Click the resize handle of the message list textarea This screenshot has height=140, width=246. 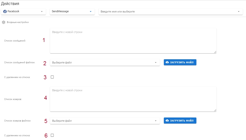215,52
